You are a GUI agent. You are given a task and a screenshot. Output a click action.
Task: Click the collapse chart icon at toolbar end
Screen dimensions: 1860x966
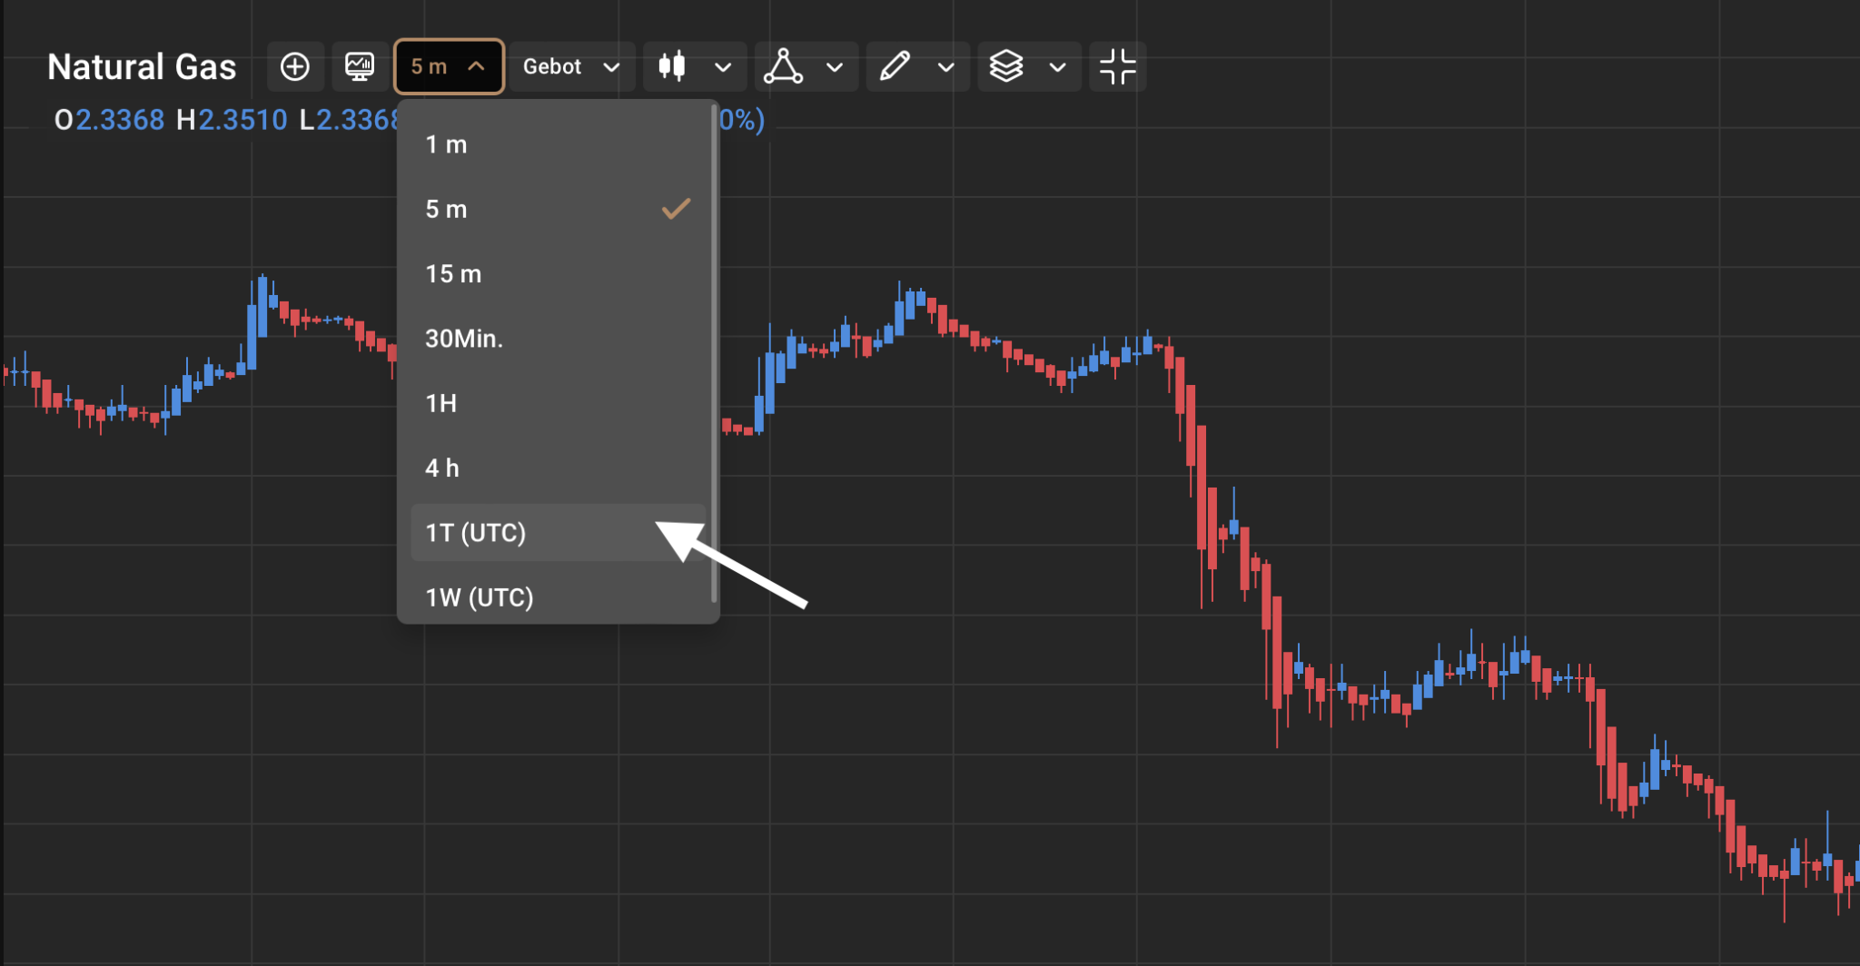pos(1117,66)
